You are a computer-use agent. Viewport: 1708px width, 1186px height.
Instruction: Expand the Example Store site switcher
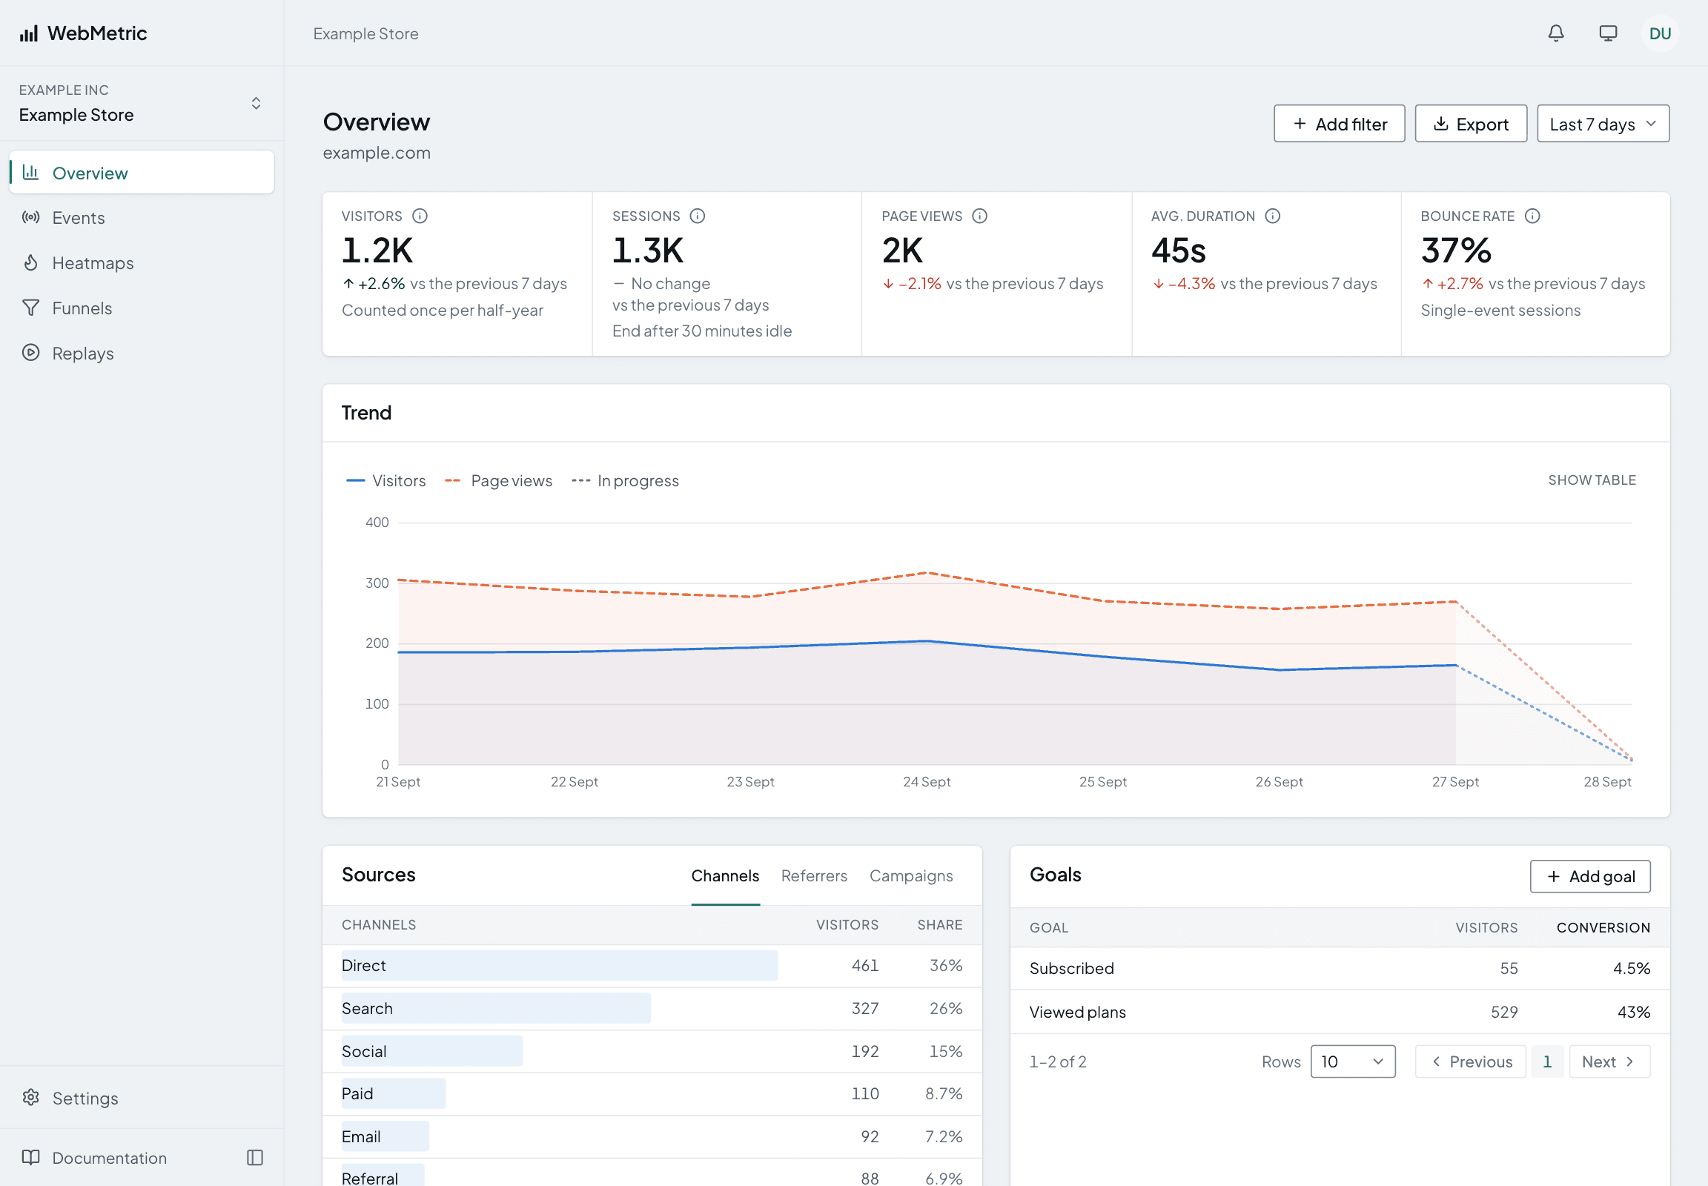pos(141,103)
